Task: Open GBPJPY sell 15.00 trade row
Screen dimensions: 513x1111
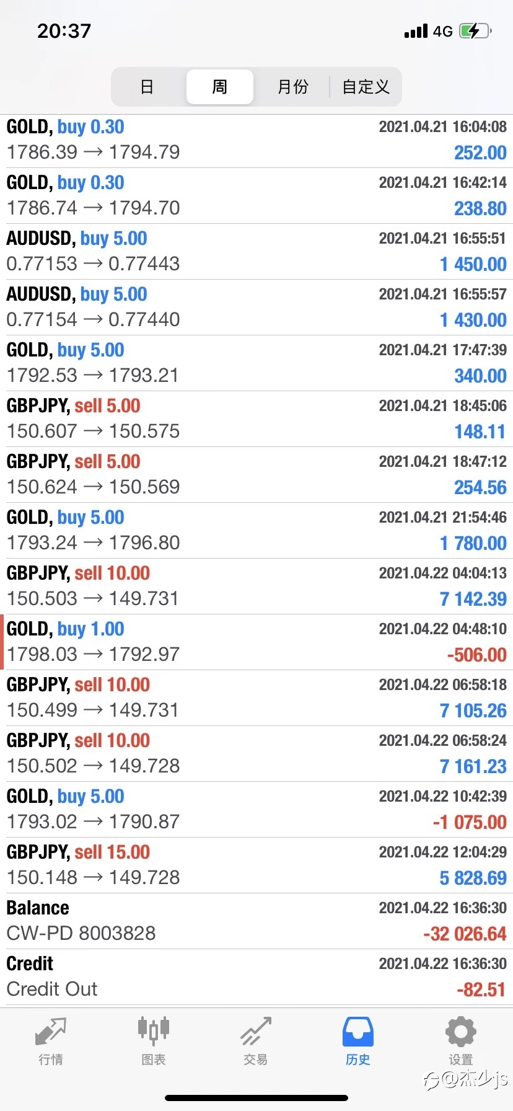Action: (x=256, y=865)
